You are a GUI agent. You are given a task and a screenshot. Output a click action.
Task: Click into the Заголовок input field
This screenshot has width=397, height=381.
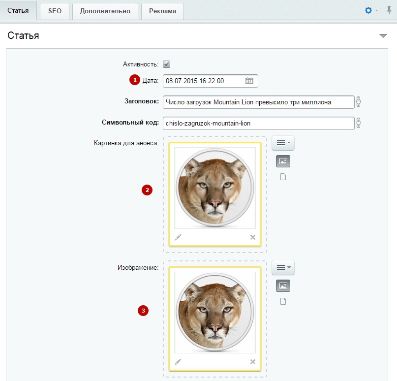[x=258, y=102]
